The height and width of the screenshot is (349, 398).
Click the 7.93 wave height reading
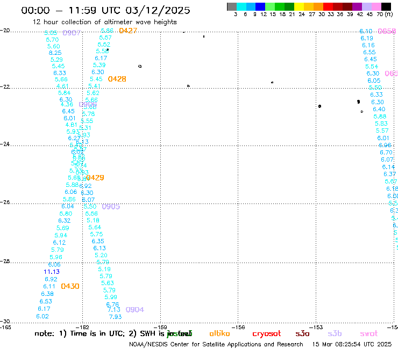point(115,317)
